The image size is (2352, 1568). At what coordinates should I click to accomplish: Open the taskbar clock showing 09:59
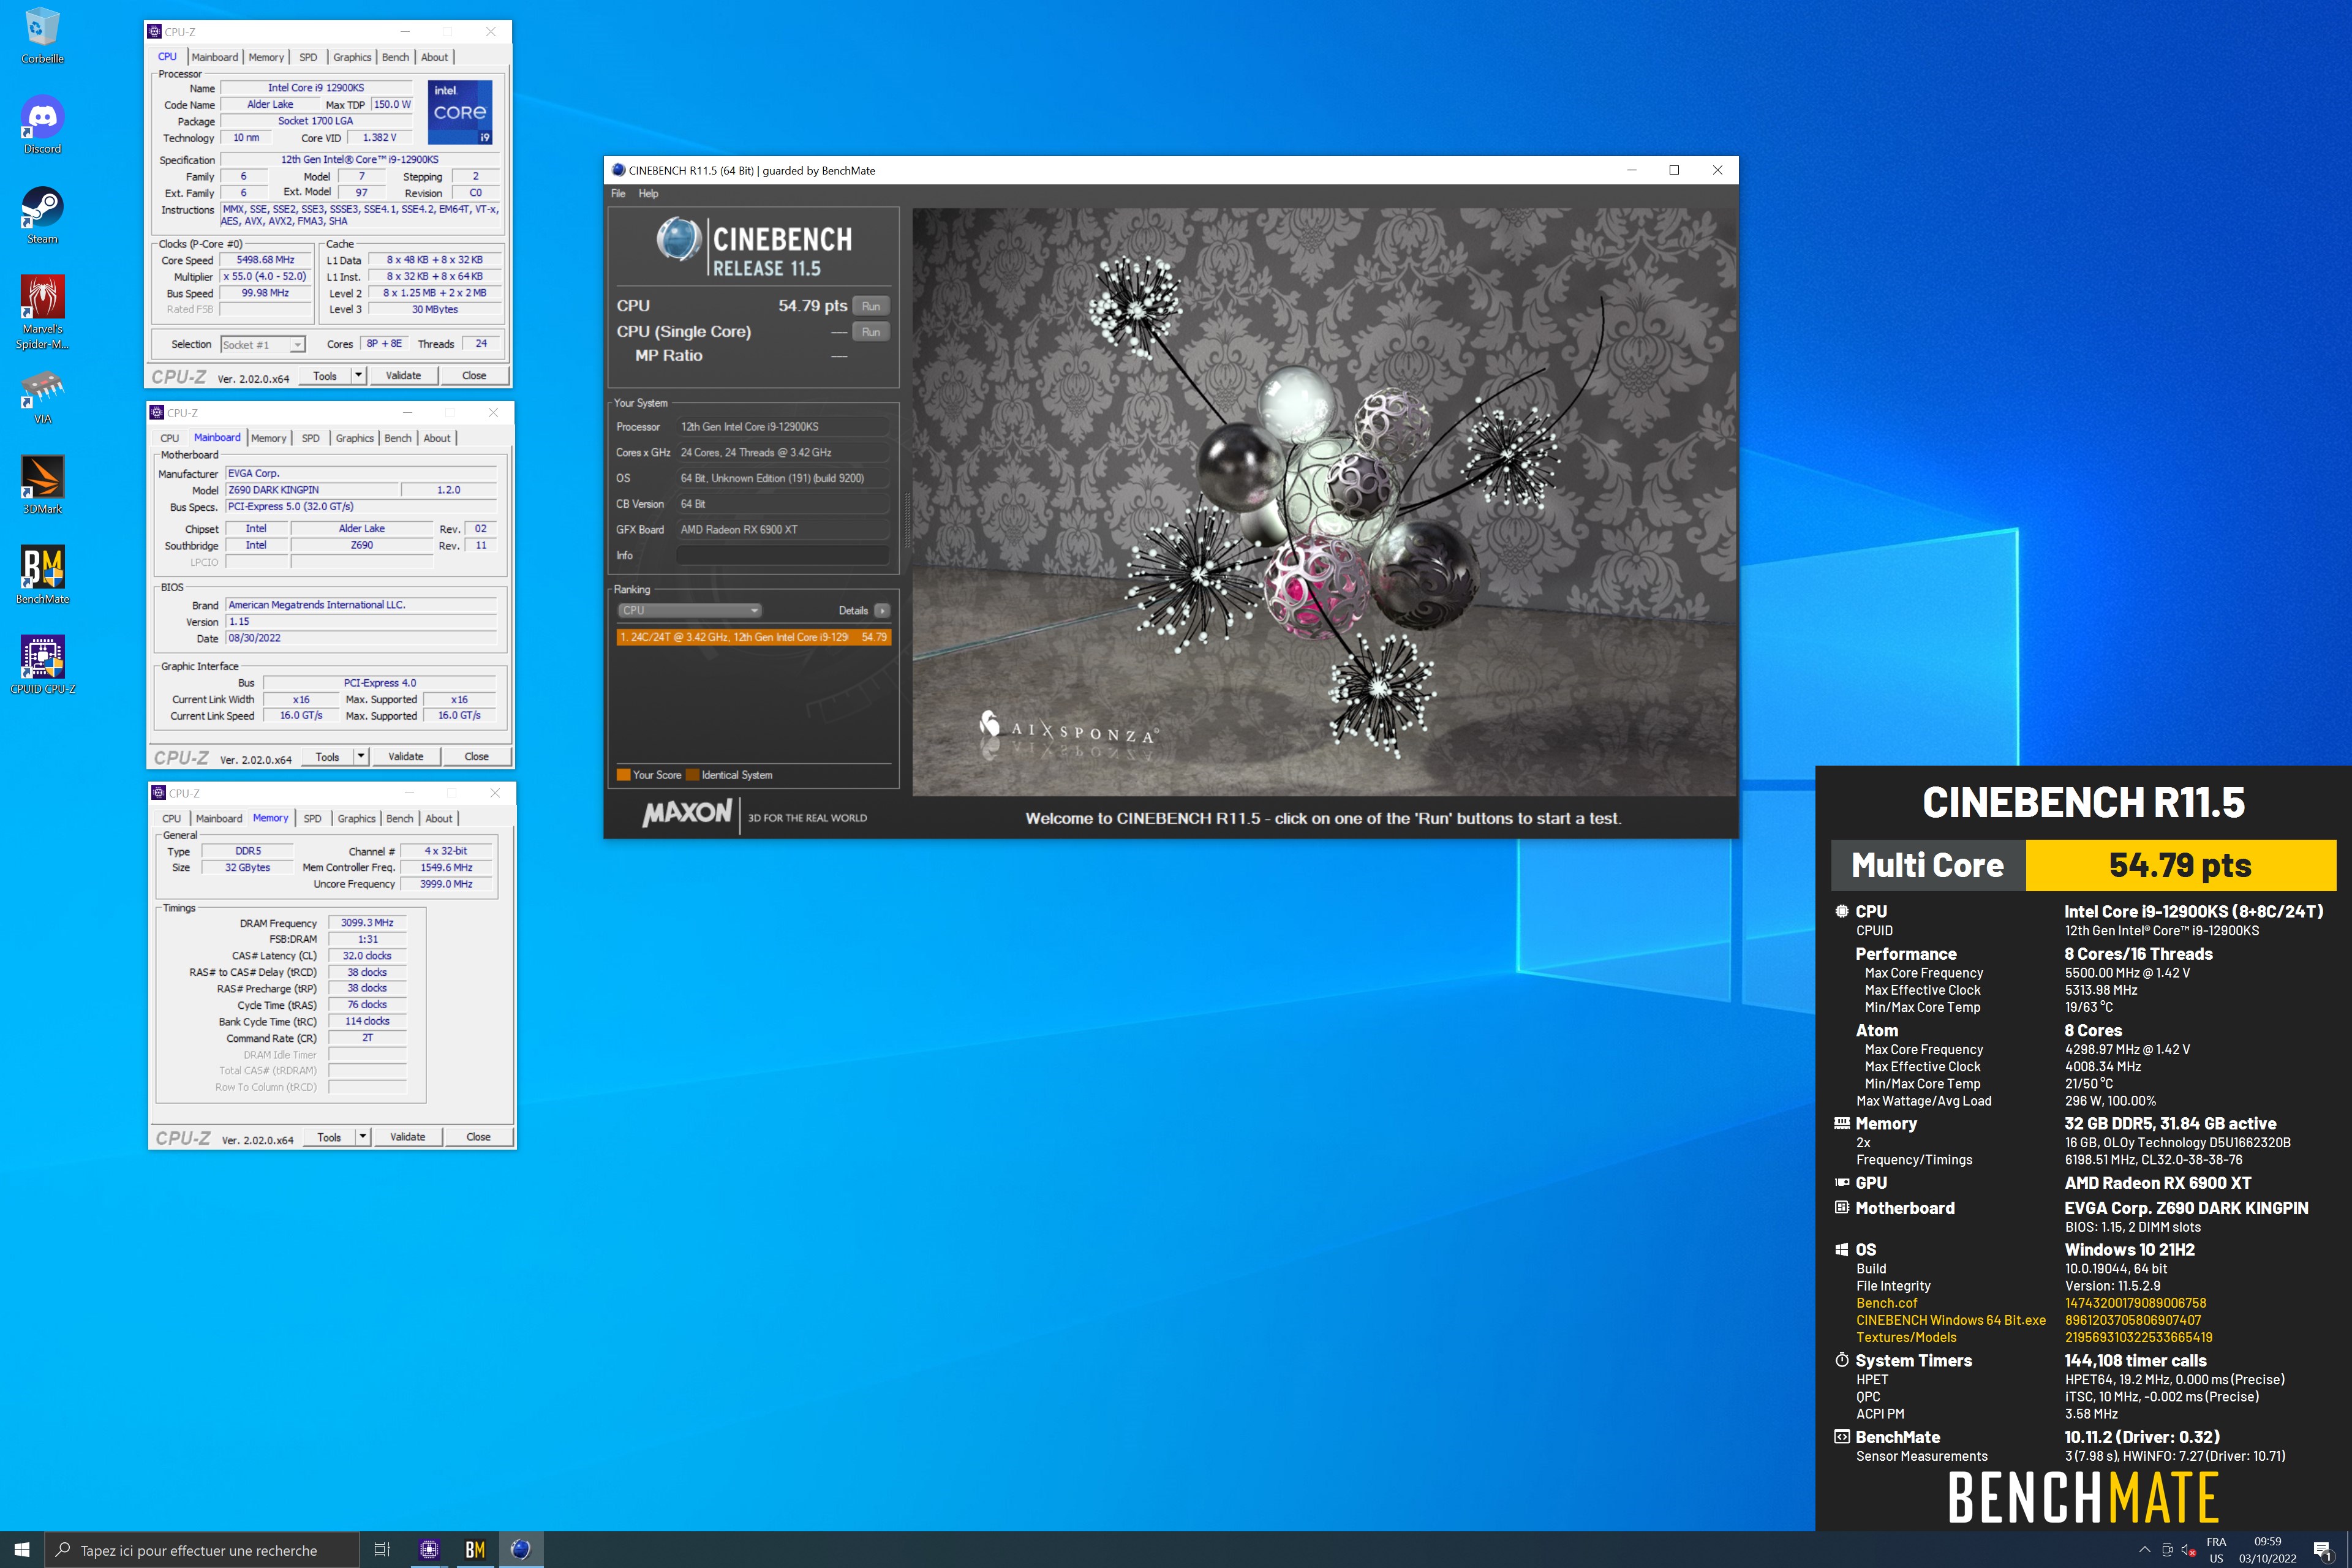point(2267,1550)
